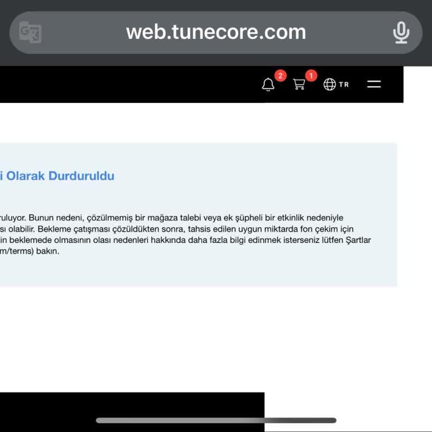Click the 'm/terms) bakın.' terms link text
The height and width of the screenshot is (432, 432).
click(29, 251)
